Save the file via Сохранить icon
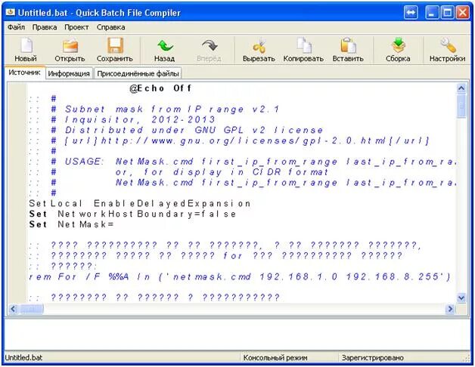This screenshot has width=475, height=367. pos(114,50)
